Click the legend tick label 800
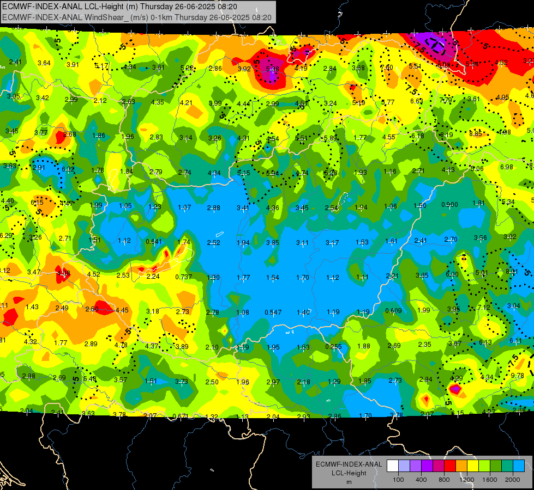 pos(444,480)
